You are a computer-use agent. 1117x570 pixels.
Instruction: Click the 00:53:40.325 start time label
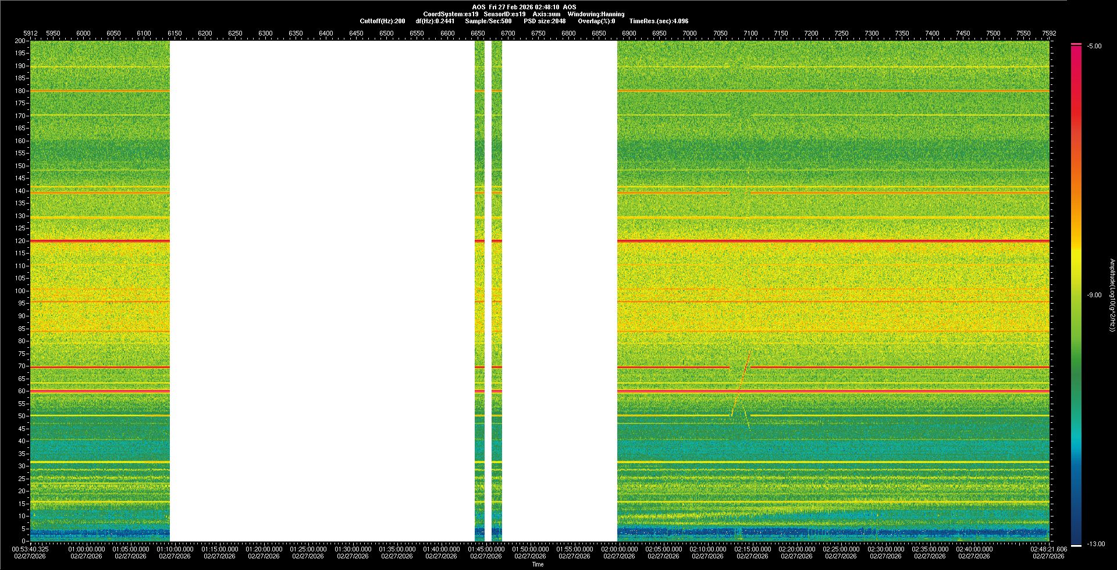click(x=30, y=548)
